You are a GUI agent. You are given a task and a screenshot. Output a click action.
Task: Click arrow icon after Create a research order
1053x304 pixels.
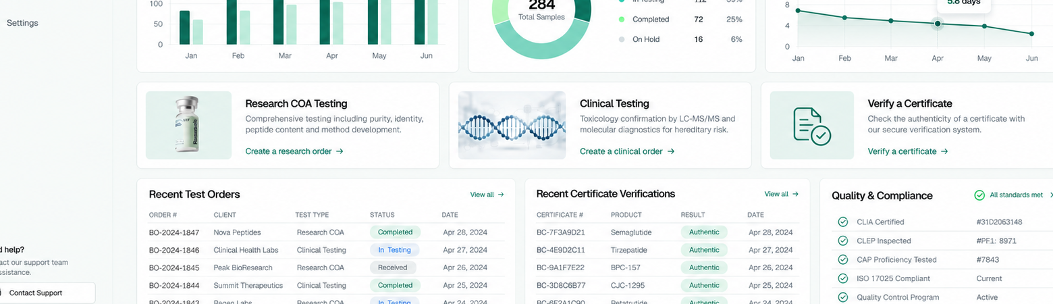340,151
